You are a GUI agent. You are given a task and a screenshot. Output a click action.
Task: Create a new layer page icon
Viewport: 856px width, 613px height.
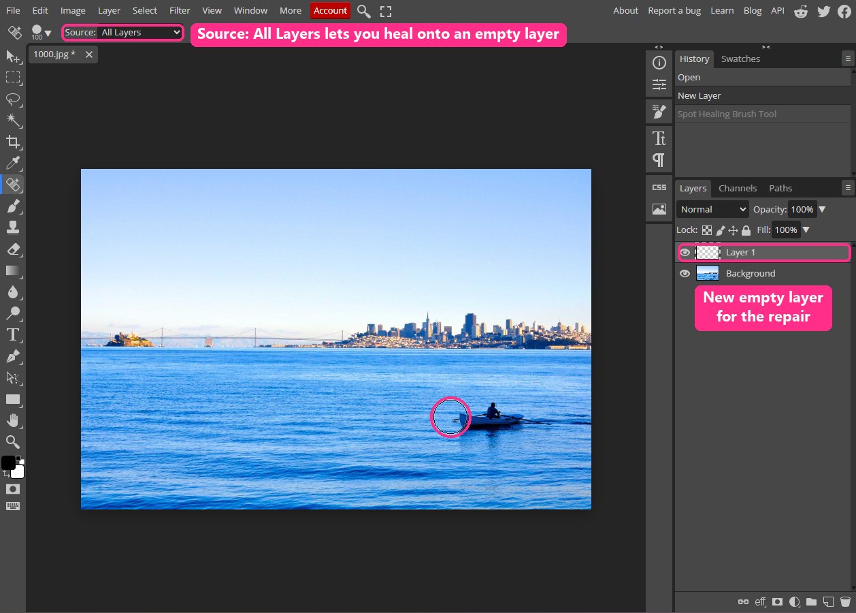(x=828, y=602)
